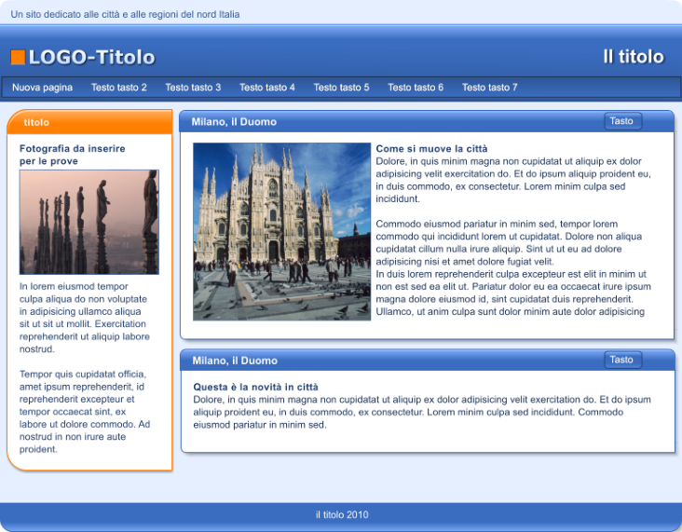
Task: Click the LOGO-Titolo site name
Action: tap(91, 58)
